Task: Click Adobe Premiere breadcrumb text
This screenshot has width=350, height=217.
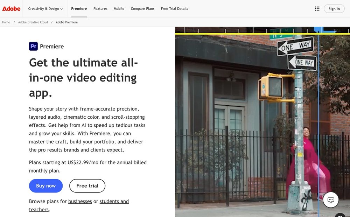Action: (67, 22)
